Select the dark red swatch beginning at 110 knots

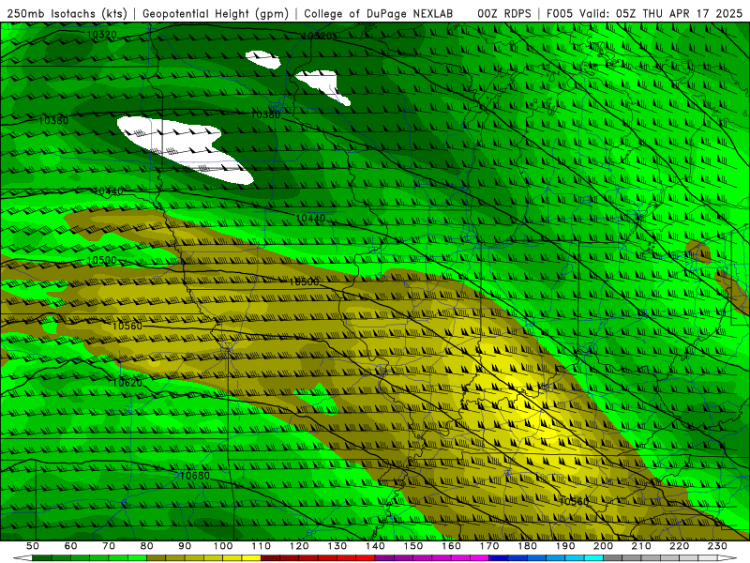[270, 558]
